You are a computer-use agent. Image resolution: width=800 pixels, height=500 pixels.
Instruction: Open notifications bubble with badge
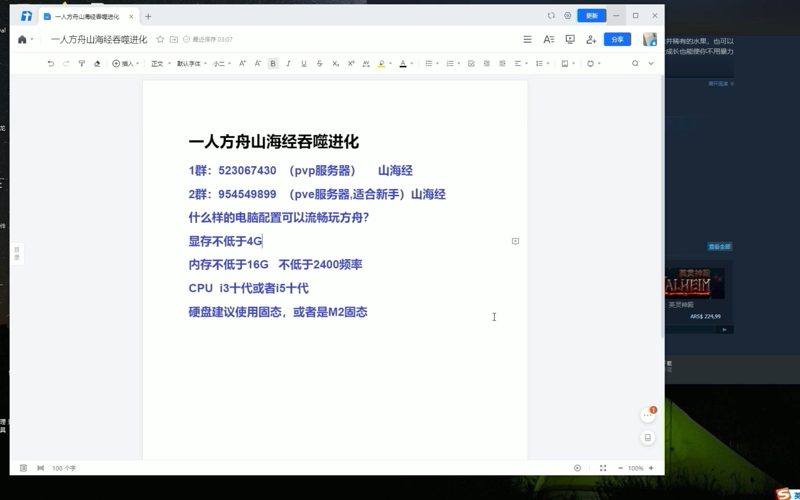pyautogui.click(x=648, y=415)
